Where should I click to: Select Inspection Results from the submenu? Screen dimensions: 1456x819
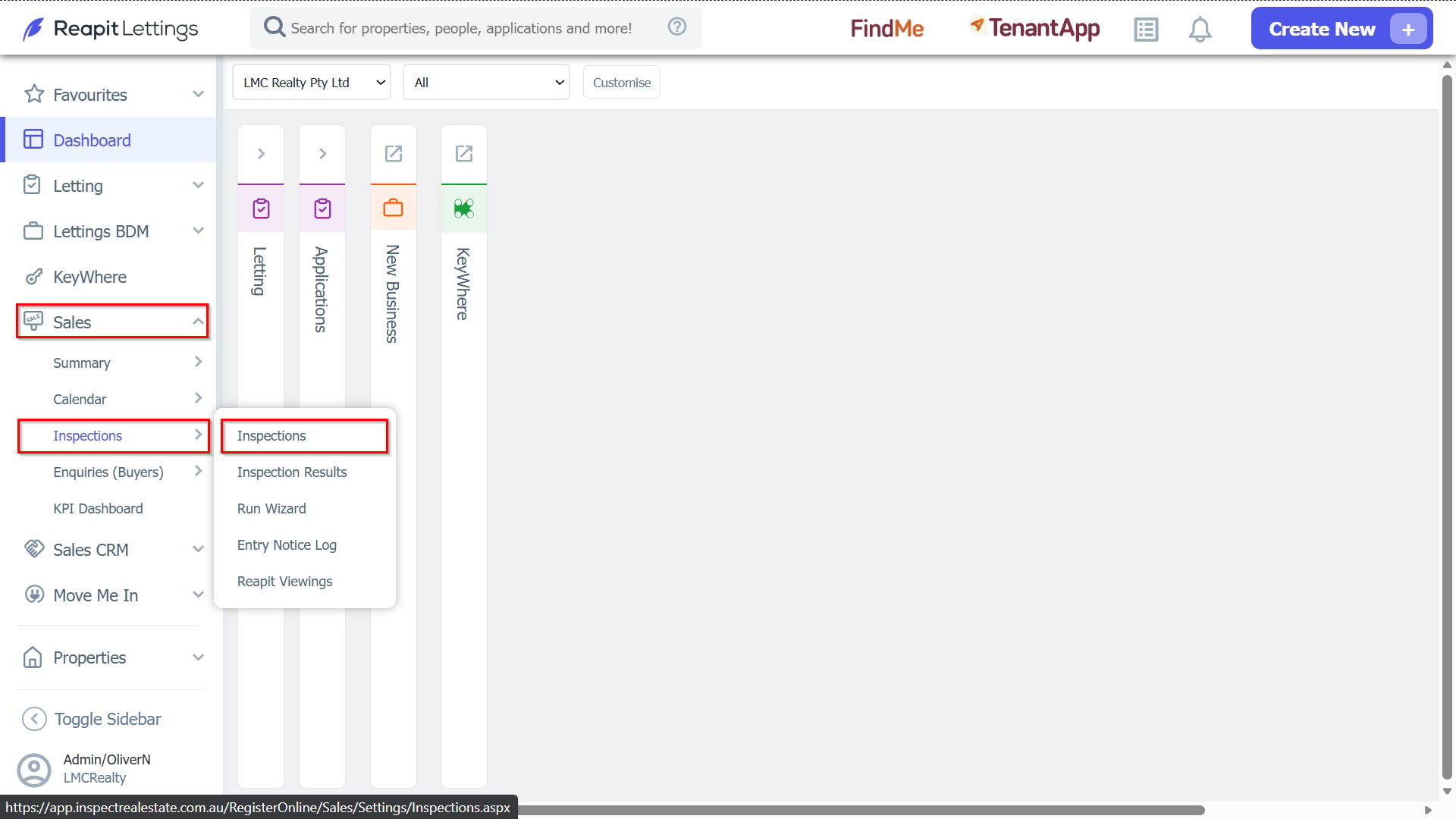pos(292,472)
